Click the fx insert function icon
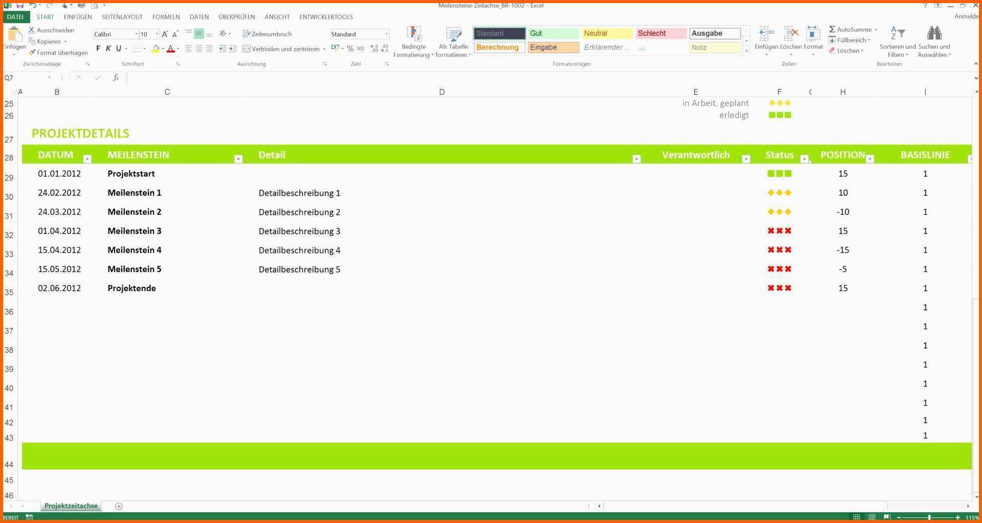This screenshot has width=982, height=523. (116, 78)
